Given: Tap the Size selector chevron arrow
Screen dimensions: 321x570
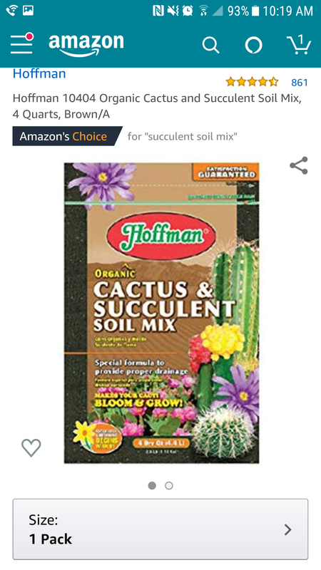Looking at the screenshot, I should (x=288, y=529).
